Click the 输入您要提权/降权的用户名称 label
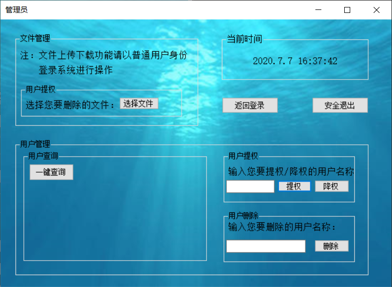 (x=291, y=172)
